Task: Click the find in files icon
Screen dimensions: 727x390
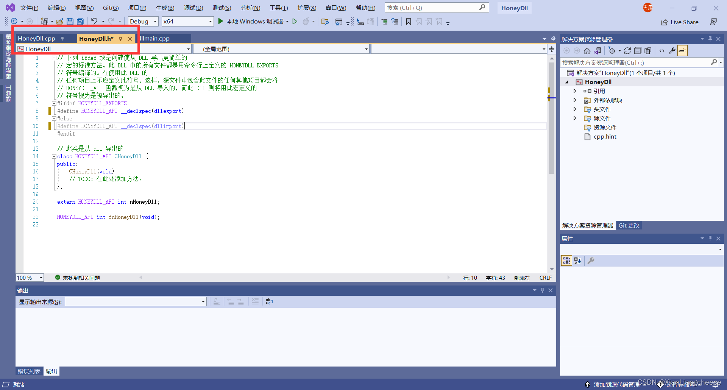Action: pyautogui.click(x=325, y=22)
